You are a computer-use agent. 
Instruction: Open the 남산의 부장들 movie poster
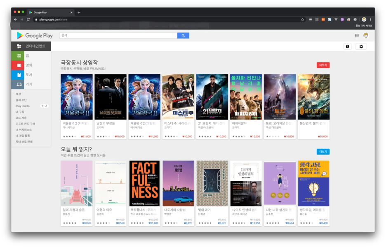click(x=111, y=97)
